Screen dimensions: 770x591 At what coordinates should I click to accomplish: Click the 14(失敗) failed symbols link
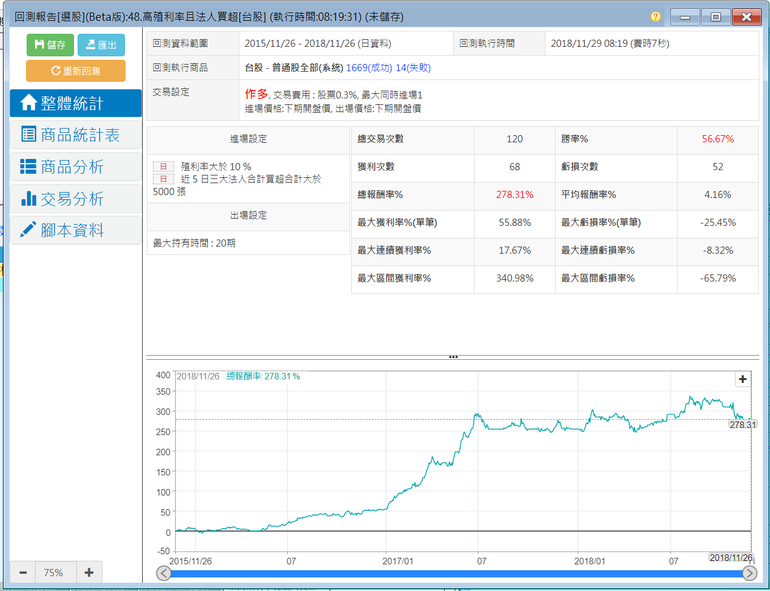(413, 68)
